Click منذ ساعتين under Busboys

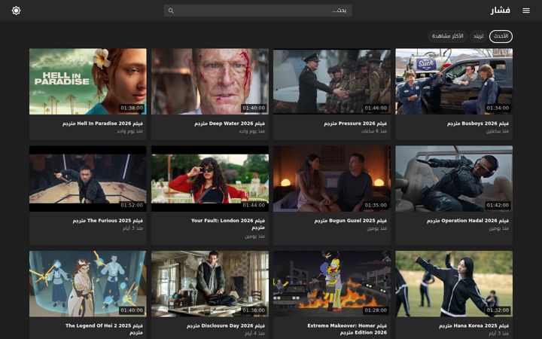(x=498, y=131)
